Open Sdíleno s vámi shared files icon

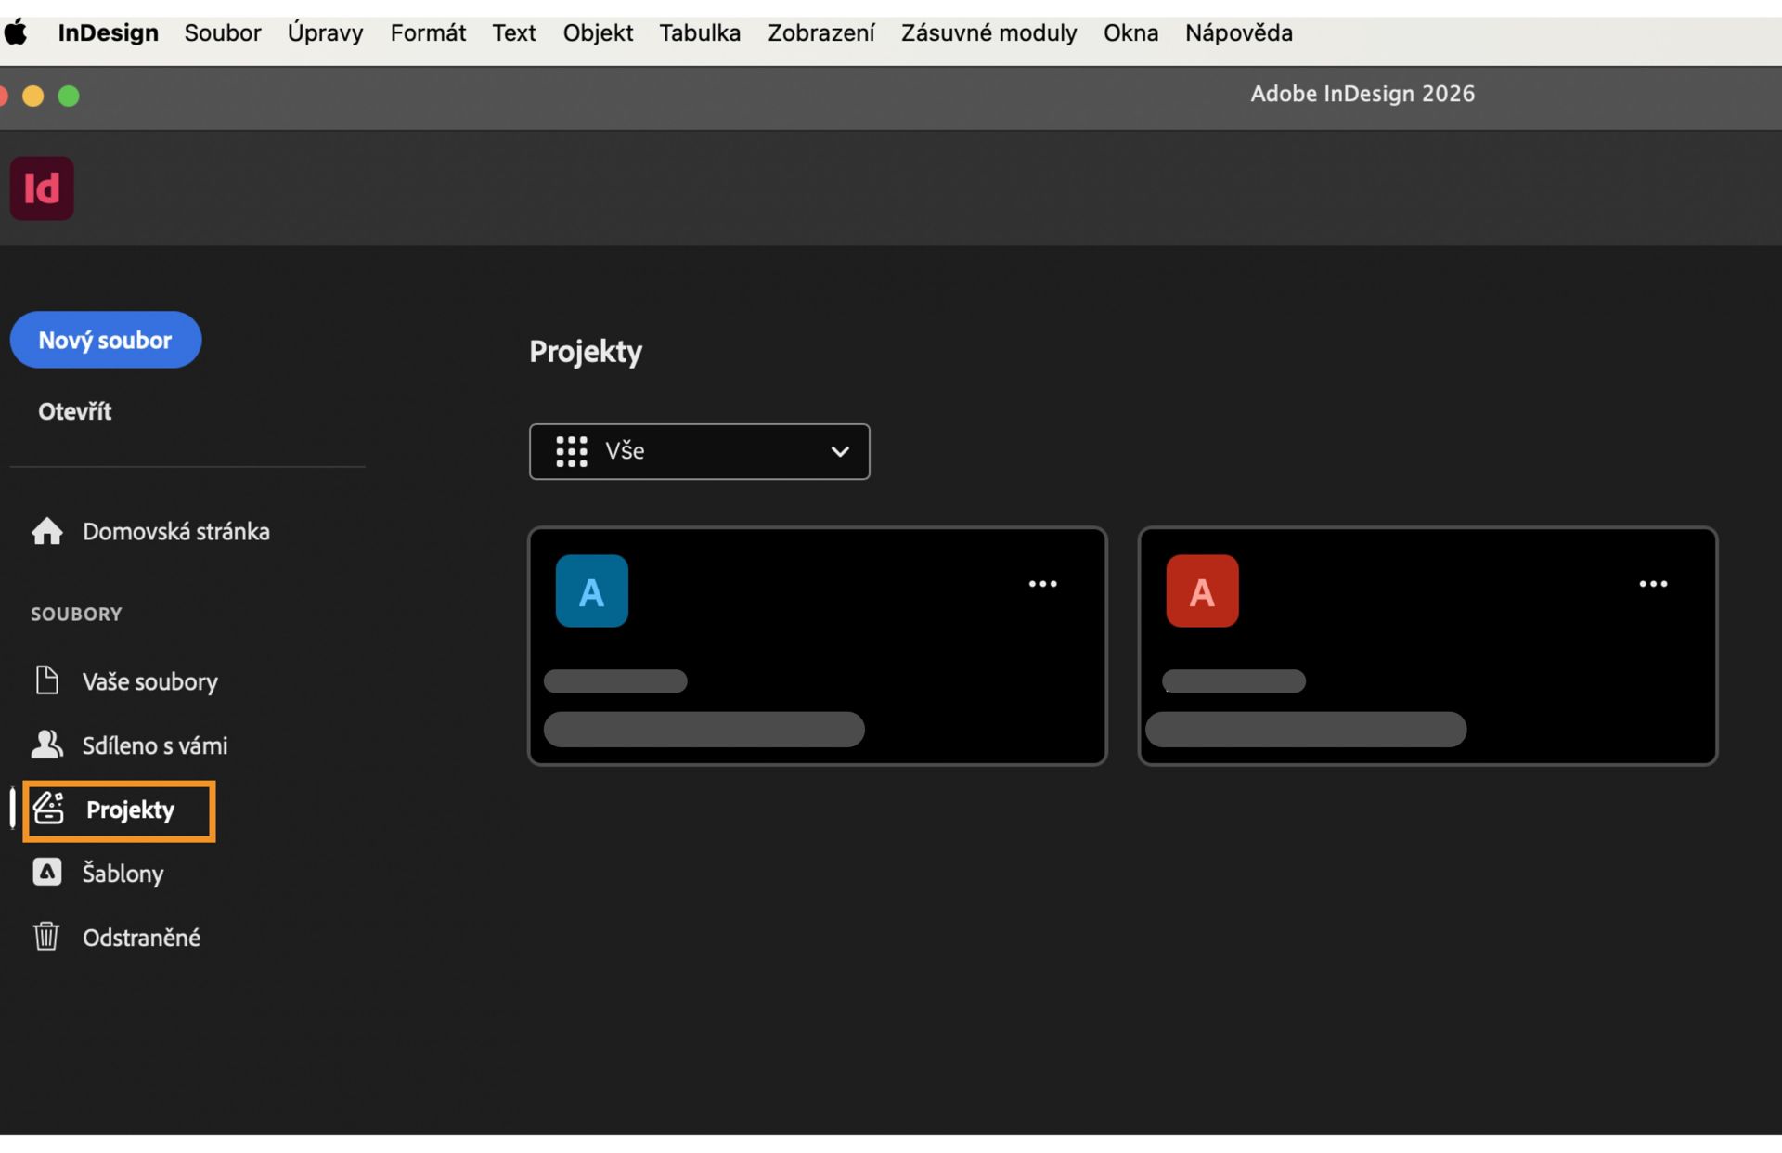click(48, 744)
